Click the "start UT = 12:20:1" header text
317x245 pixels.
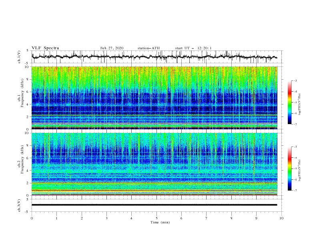(193, 48)
